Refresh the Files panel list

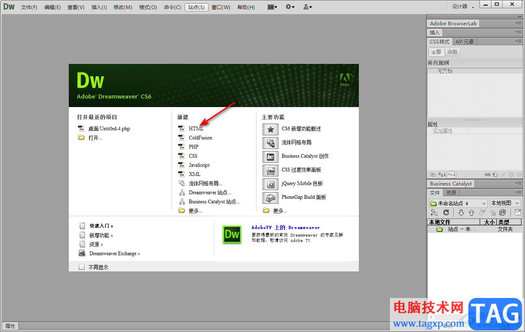click(x=446, y=212)
